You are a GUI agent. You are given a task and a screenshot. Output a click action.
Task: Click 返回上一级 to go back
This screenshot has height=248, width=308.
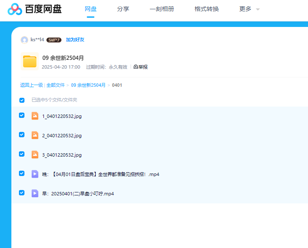coord(32,85)
